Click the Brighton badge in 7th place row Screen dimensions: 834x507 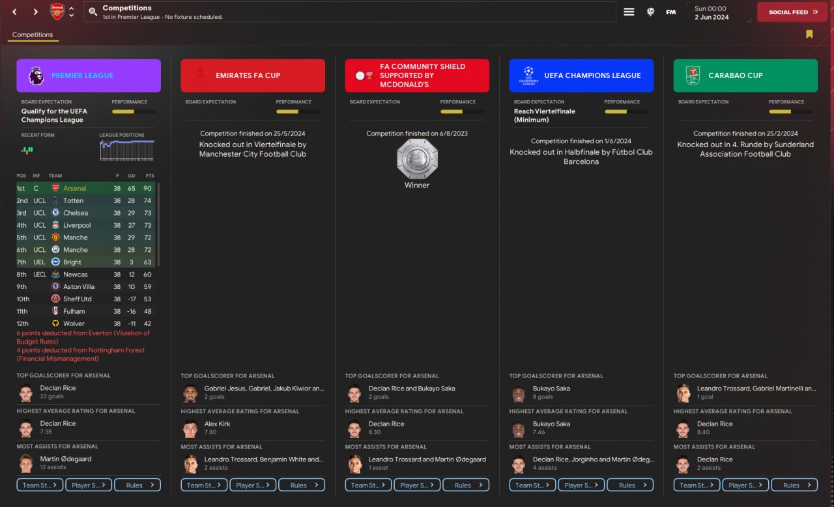(x=55, y=262)
